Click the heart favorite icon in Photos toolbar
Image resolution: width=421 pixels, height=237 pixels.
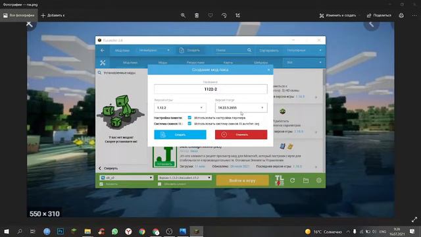coord(210,15)
